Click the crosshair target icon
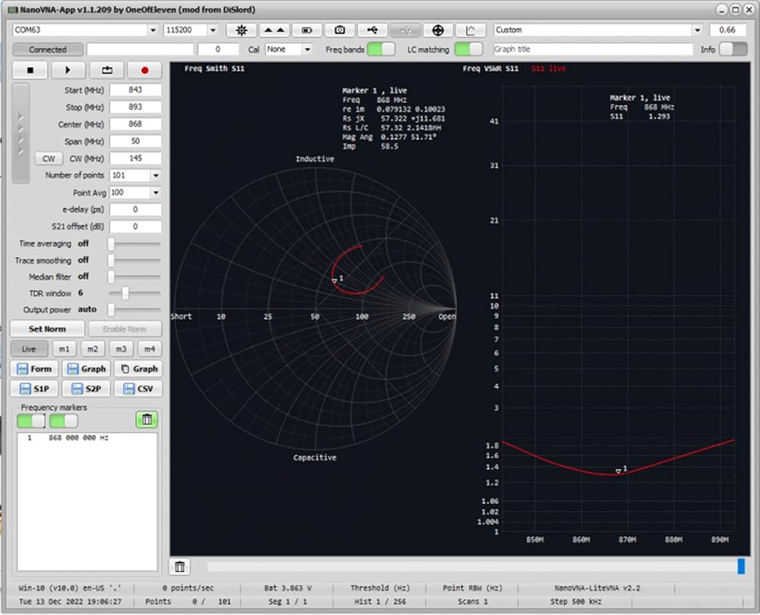 438,30
